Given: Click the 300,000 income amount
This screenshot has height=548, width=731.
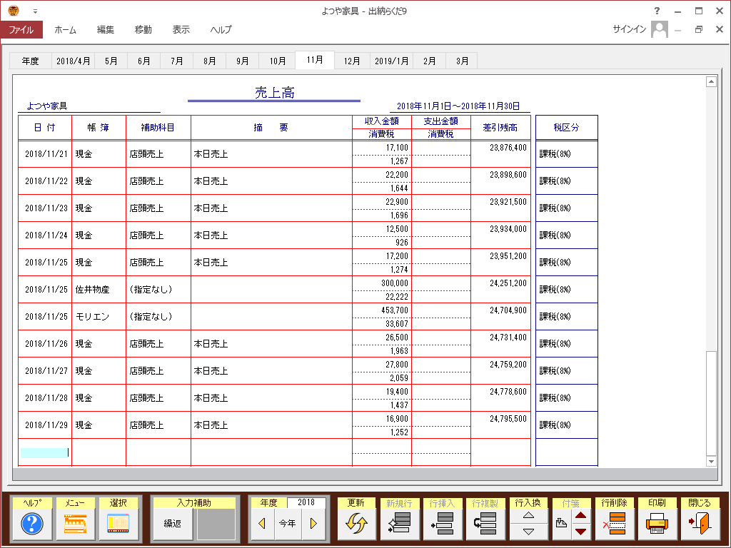Looking at the screenshot, I should pyautogui.click(x=395, y=283).
